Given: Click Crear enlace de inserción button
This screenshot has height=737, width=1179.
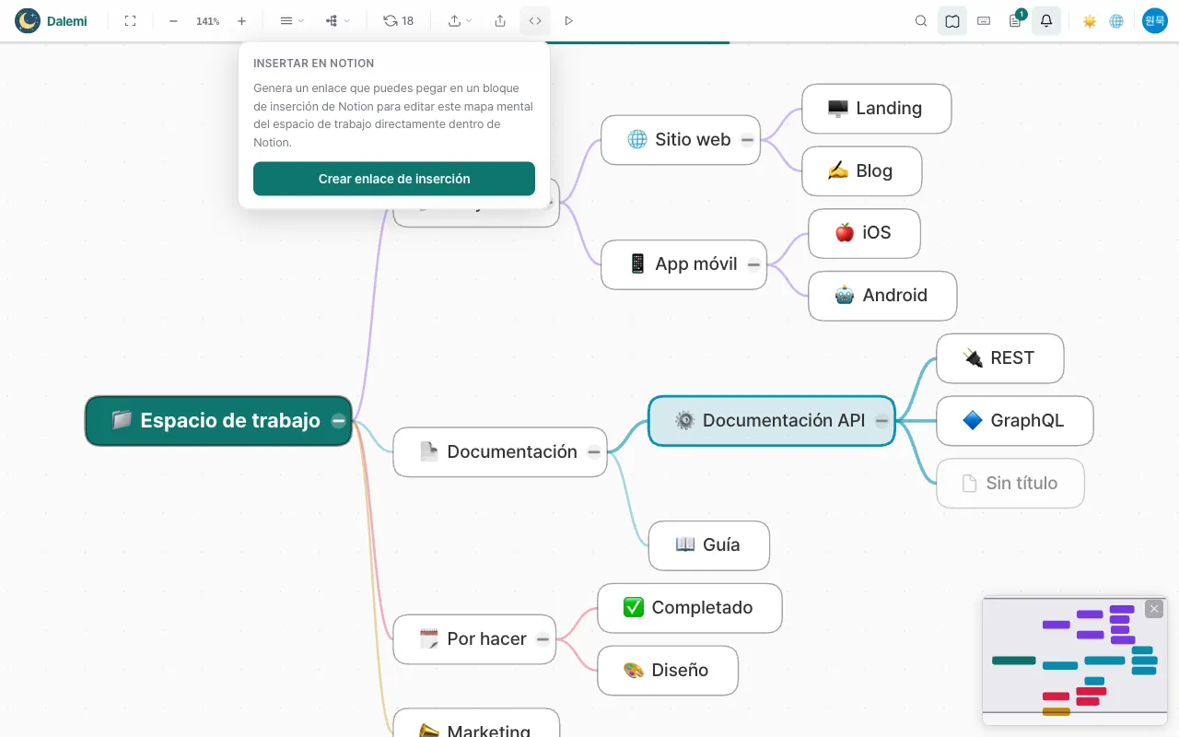Looking at the screenshot, I should pos(394,179).
